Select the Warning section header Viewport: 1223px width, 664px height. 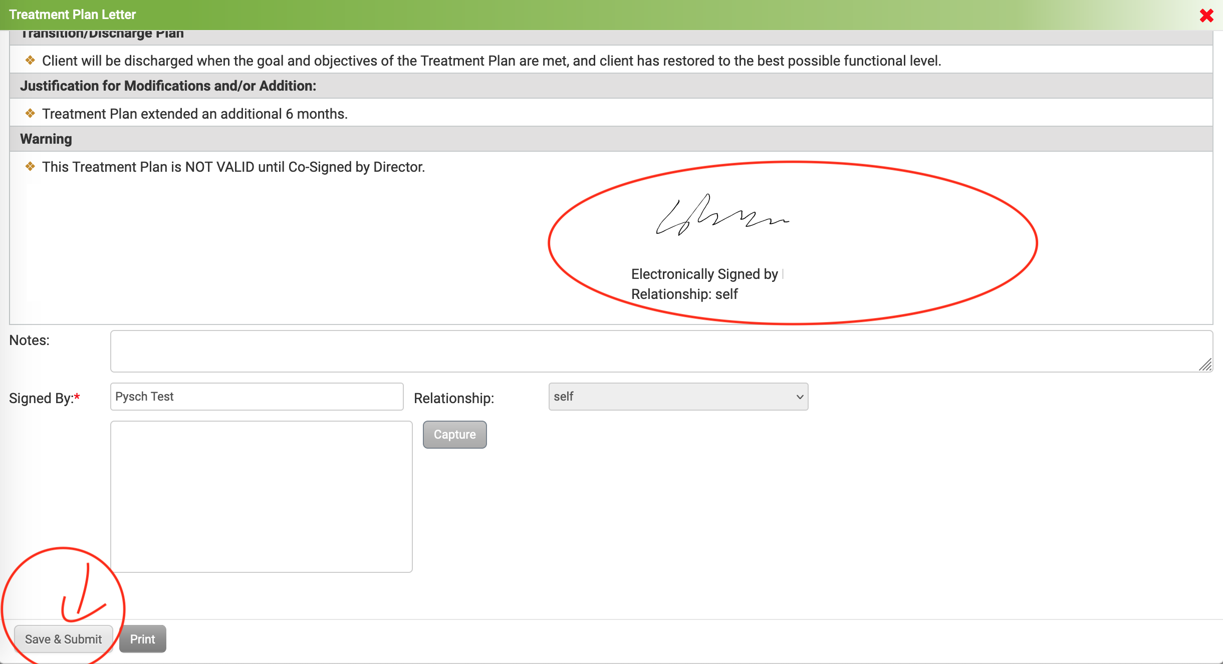click(x=46, y=139)
